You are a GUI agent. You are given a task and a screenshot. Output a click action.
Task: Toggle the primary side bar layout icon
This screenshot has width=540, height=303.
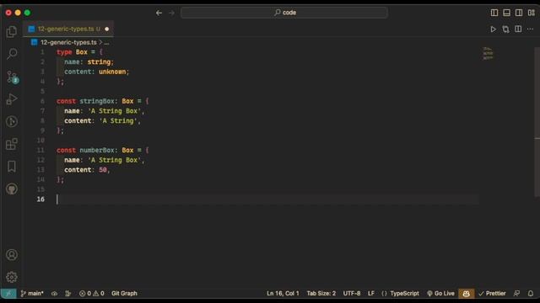click(494, 13)
